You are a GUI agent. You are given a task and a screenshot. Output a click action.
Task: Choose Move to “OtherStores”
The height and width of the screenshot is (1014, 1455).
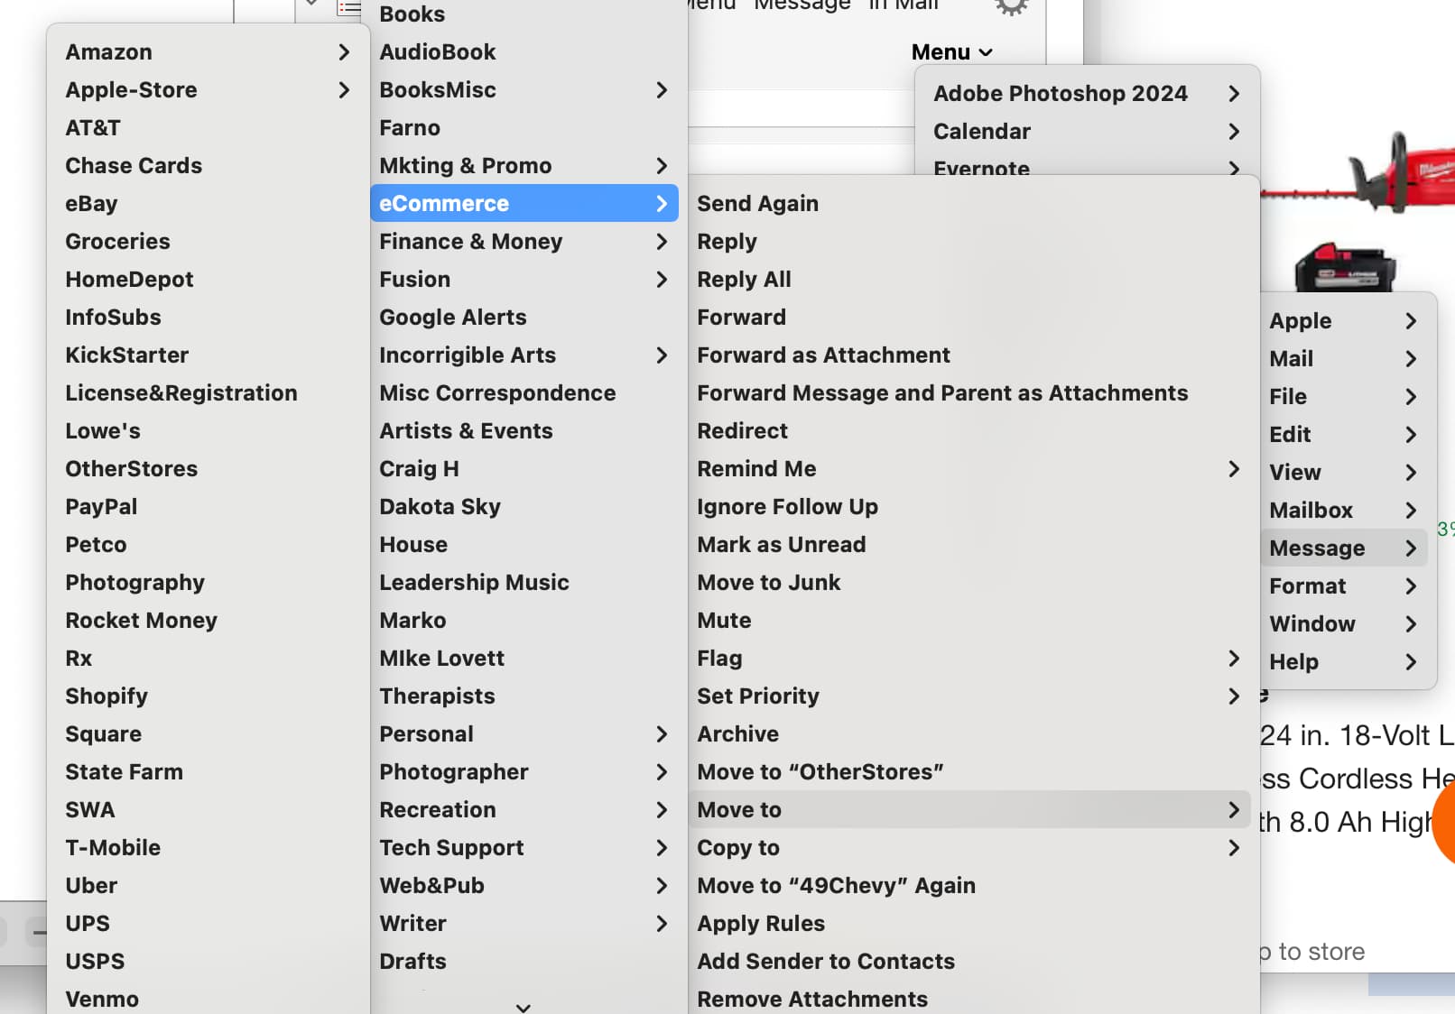point(969,772)
